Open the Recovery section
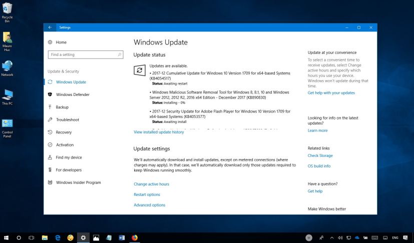 click(64, 132)
